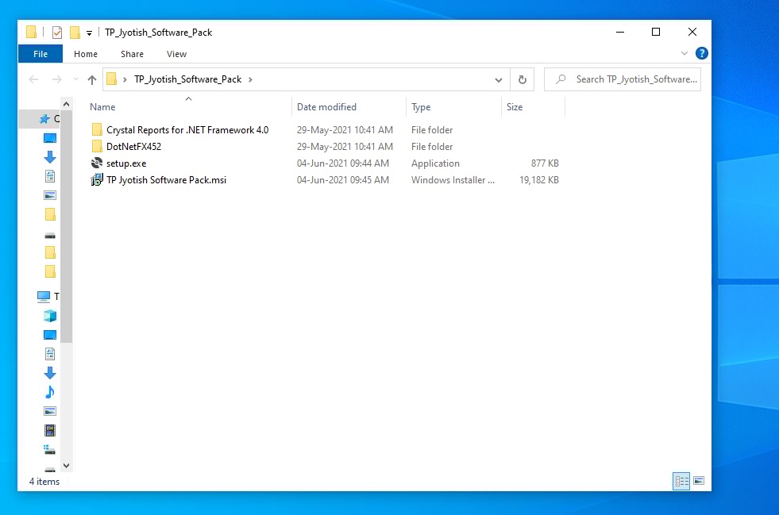
Task: Open the Customize Quick Access Toolbar dropdown
Action: 90,33
